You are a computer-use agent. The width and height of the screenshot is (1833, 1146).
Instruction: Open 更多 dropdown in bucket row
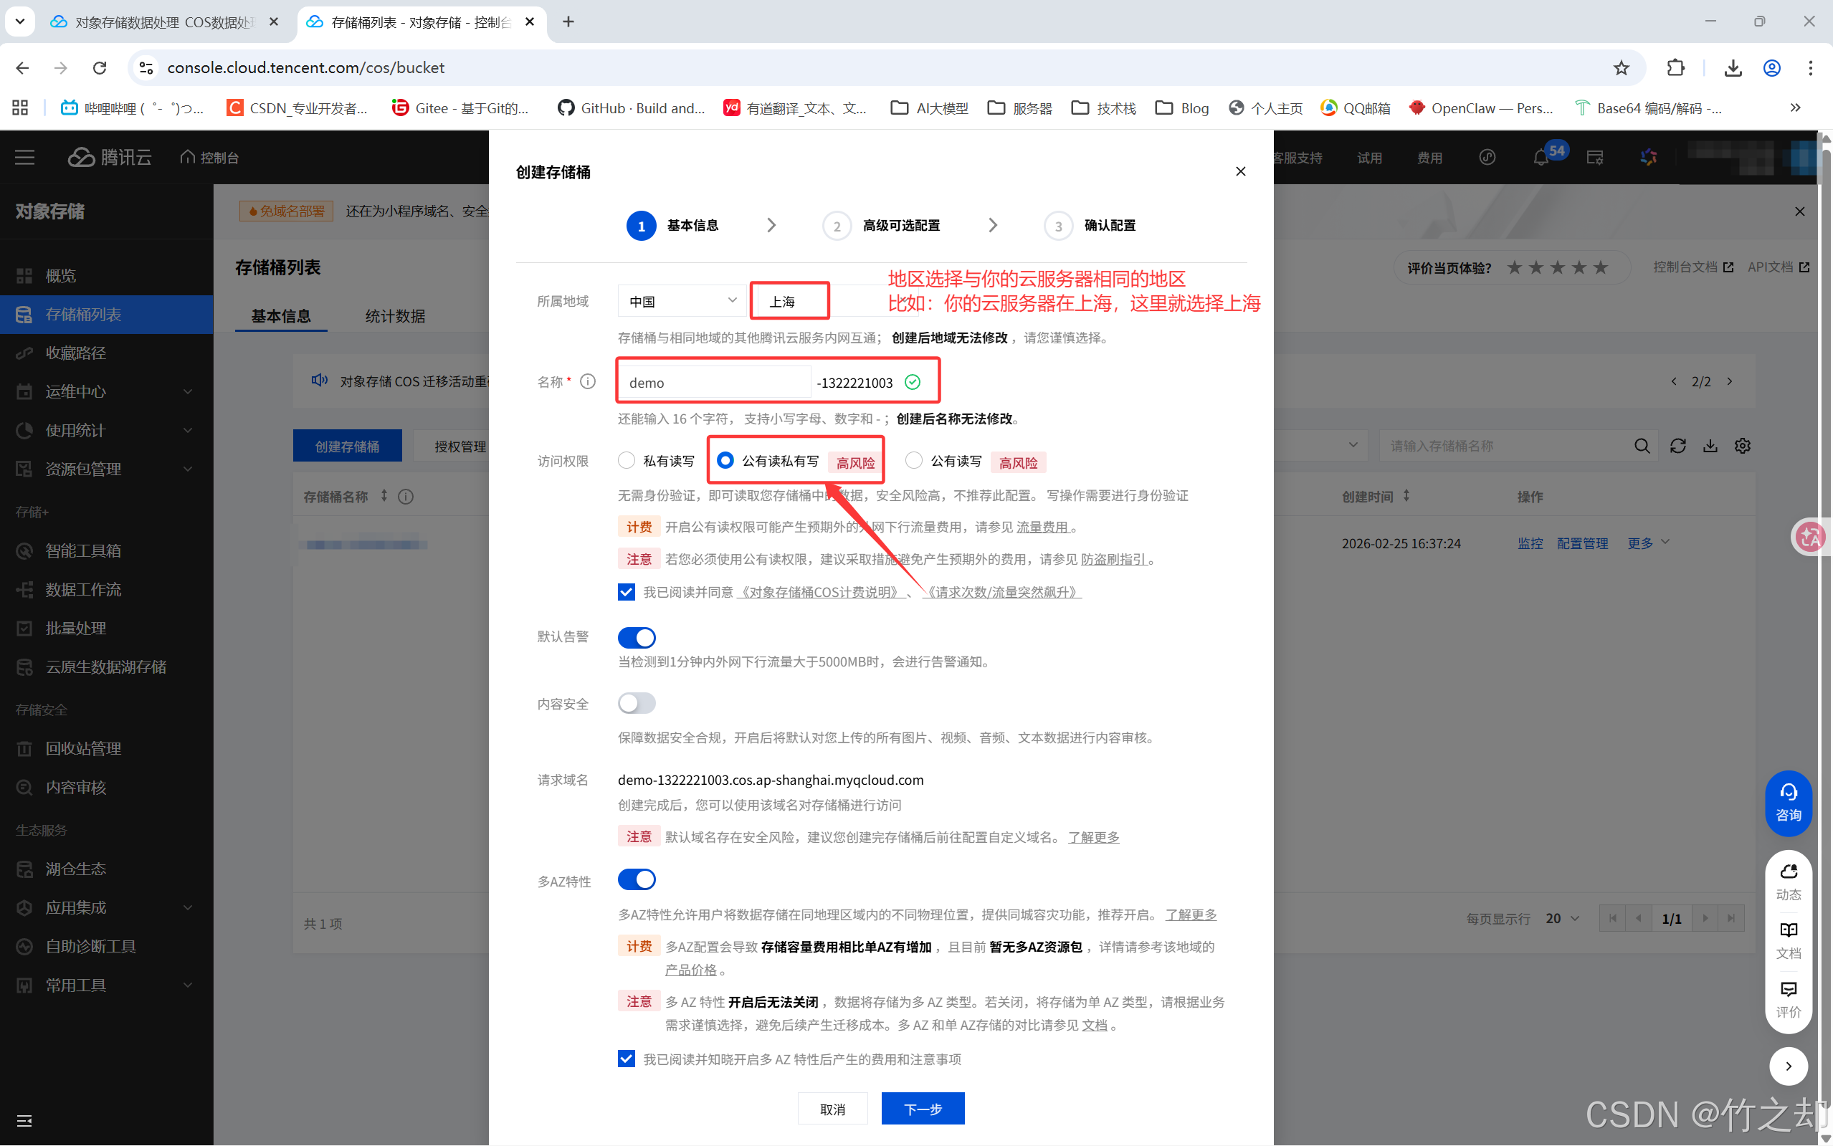tap(1648, 543)
